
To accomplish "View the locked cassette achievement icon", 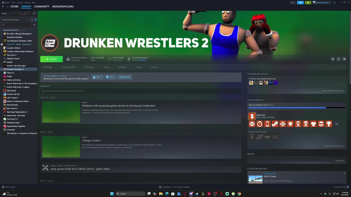I will tap(275, 137).
